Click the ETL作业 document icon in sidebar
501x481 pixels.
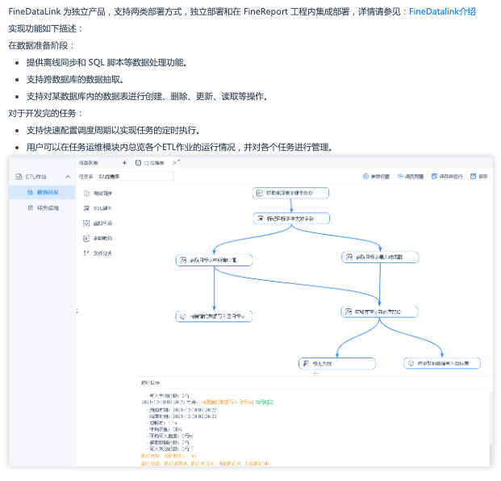[x=19, y=177]
